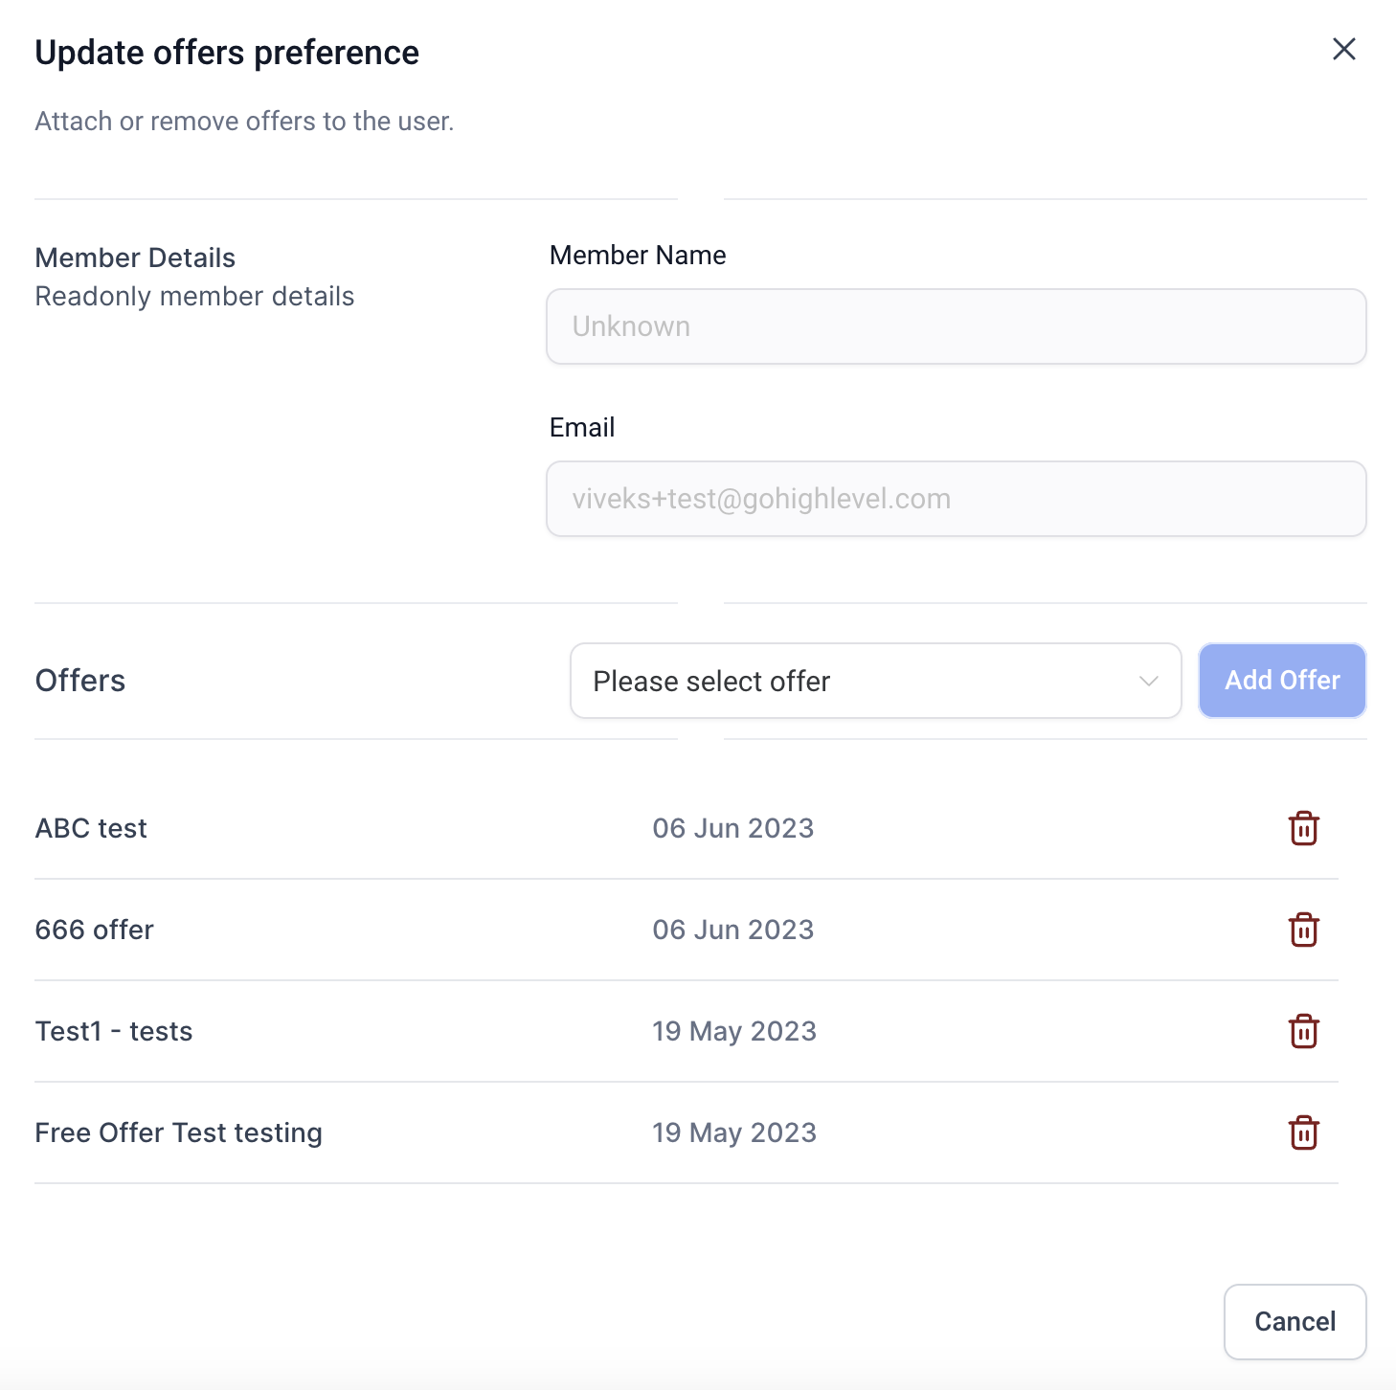1396x1390 pixels.
Task: Click the 19 May 2023 date for Test1 - tests
Action: pos(734,1031)
